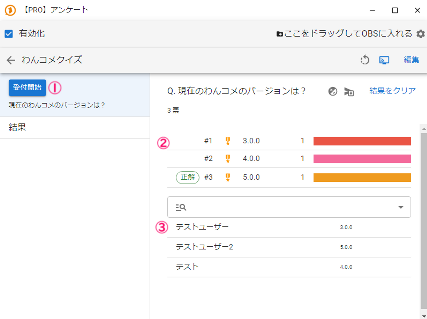This screenshot has width=427, height=319.
Task: Click the circular icon next to question title
Action: click(x=332, y=91)
